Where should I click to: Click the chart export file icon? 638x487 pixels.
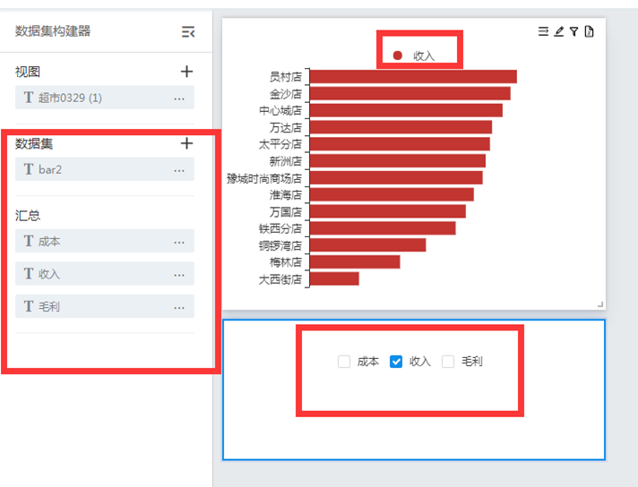[589, 31]
